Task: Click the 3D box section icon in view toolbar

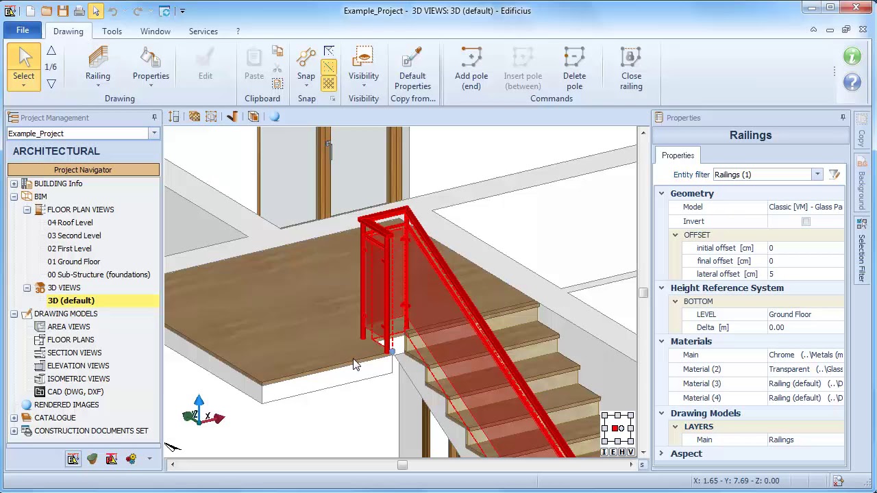Action: (x=254, y=117)
